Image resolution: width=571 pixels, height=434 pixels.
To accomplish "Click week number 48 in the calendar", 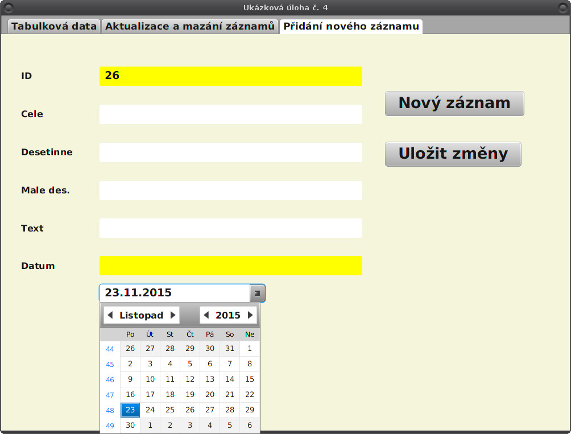I will [x=110, y=410].
